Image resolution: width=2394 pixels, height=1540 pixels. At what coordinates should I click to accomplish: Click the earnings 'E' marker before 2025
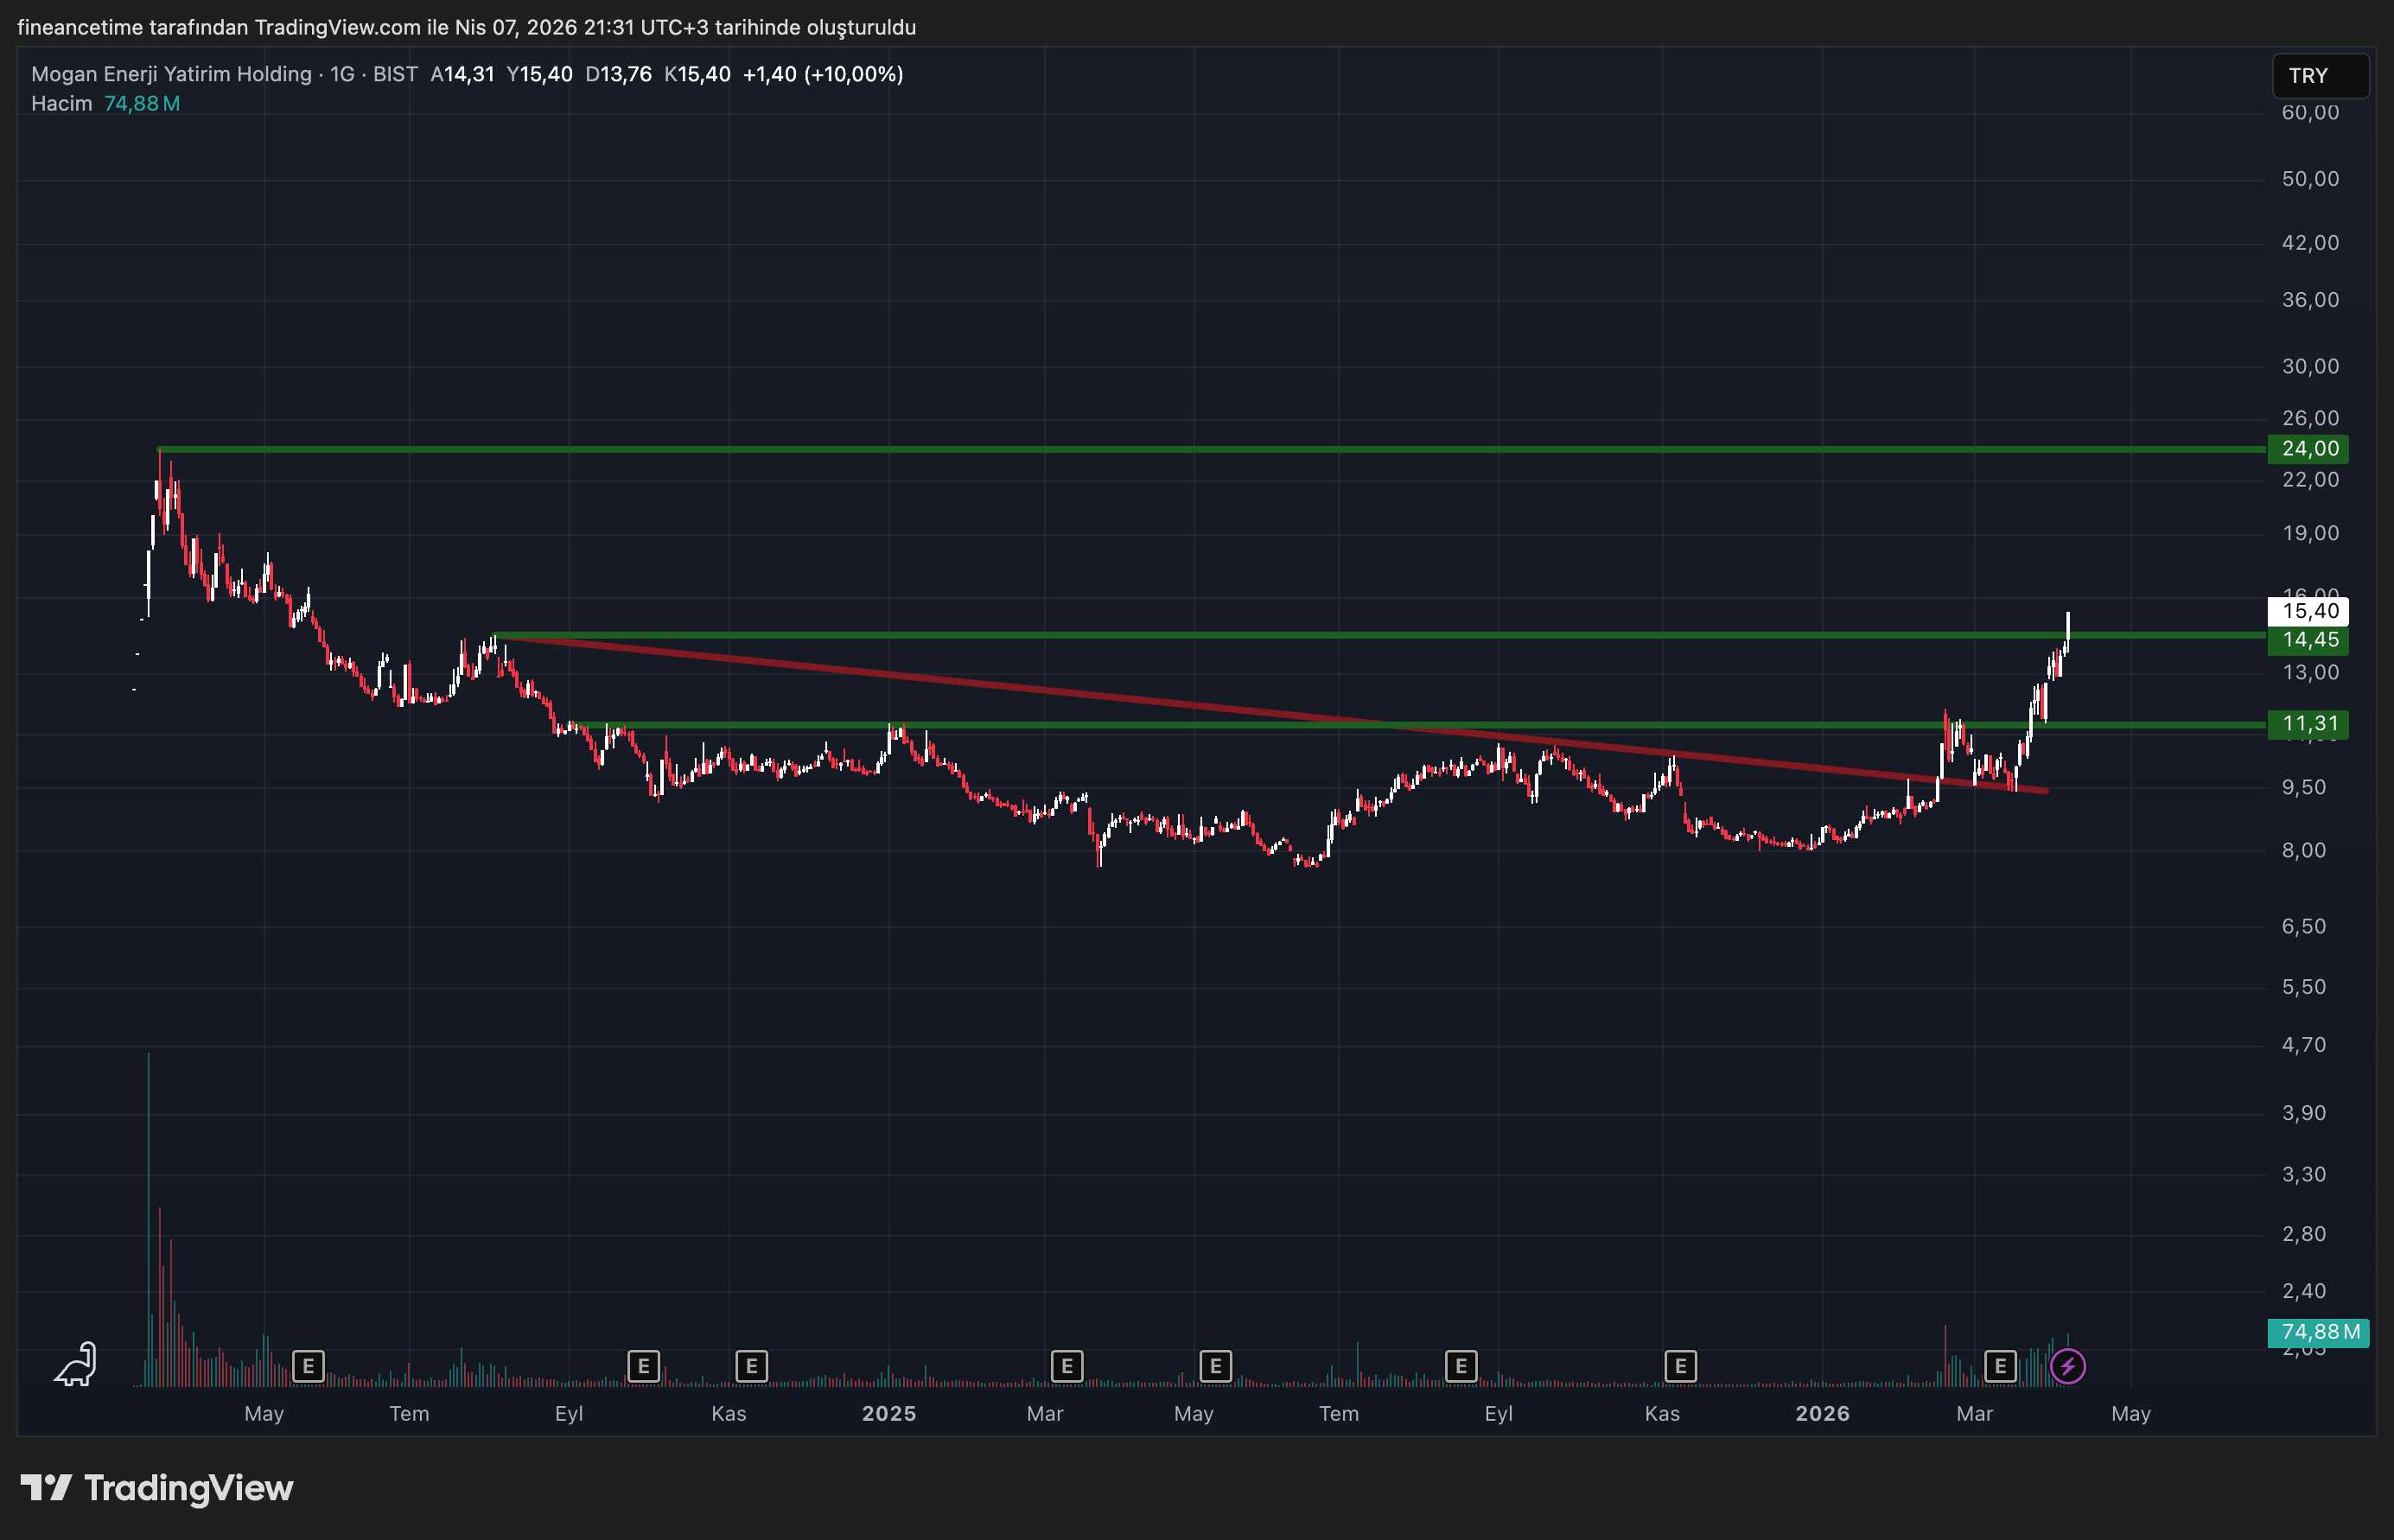pyautogui.click(x=750, y=1366)
